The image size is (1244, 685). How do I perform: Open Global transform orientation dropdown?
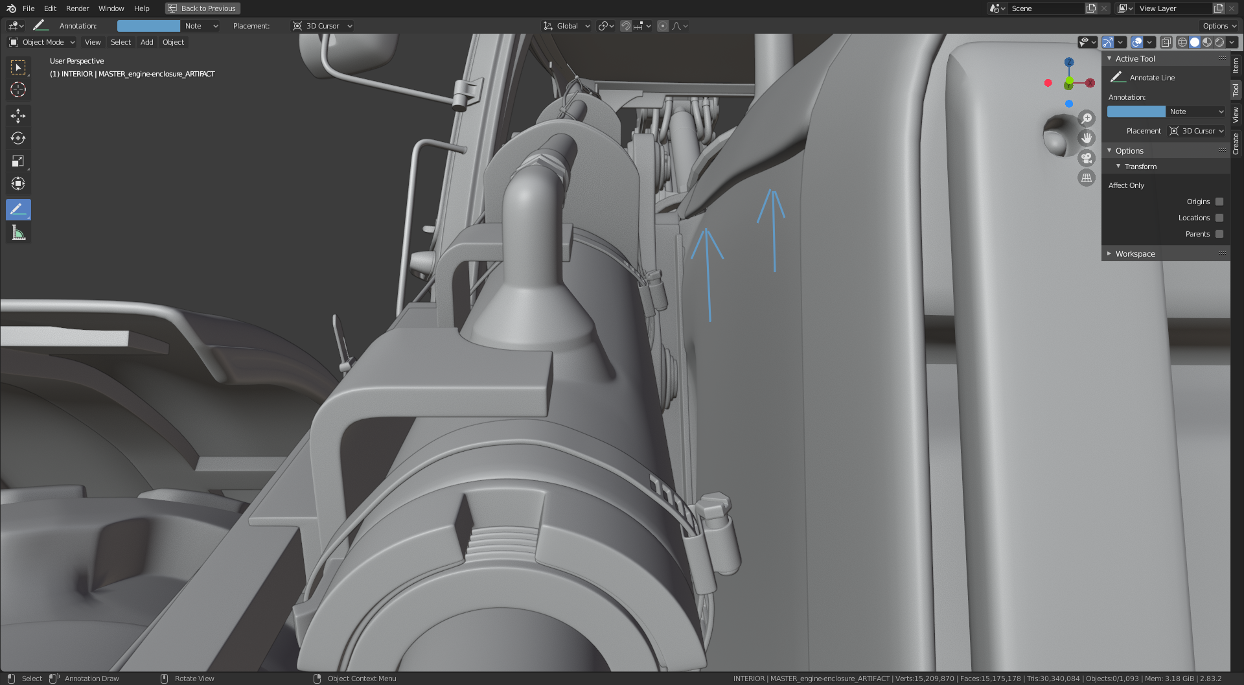pyautogui.click(x=567, y=26)
